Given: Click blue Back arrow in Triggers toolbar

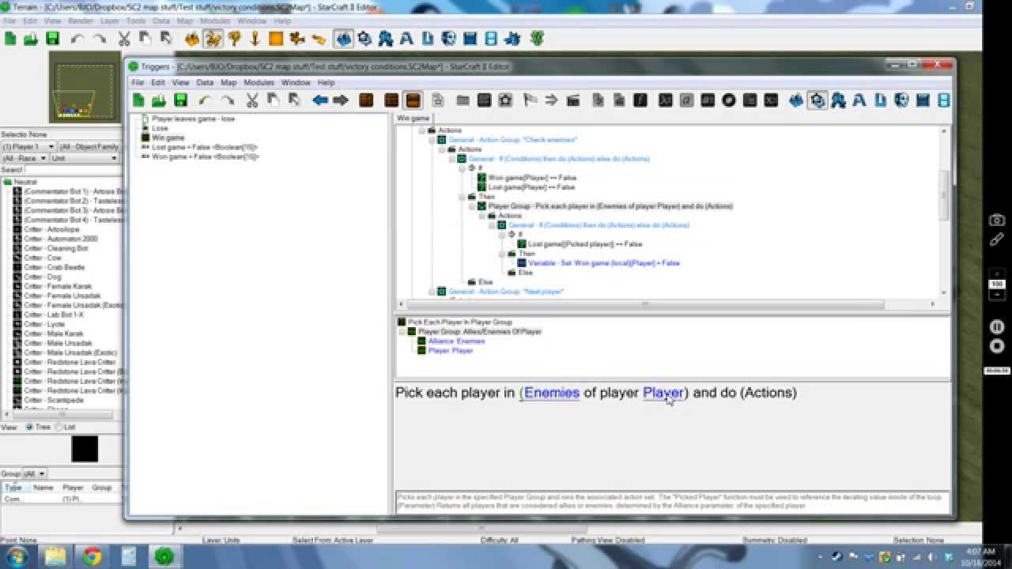Looking at the screenshot, I should pos(319,100).
